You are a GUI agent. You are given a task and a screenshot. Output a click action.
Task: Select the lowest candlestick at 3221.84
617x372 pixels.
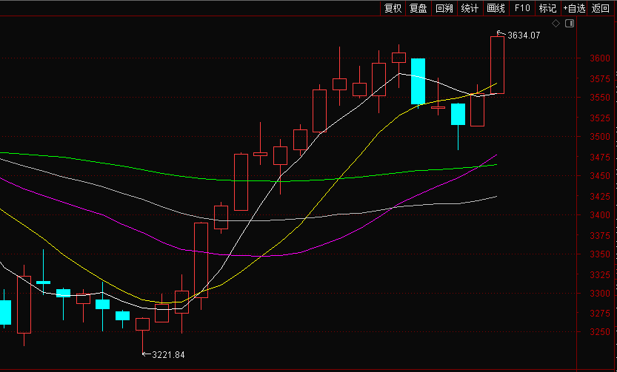[x=142, y=325]
